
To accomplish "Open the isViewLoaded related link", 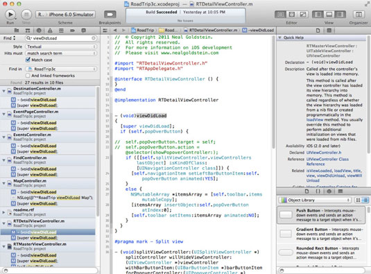I will 319,171.
